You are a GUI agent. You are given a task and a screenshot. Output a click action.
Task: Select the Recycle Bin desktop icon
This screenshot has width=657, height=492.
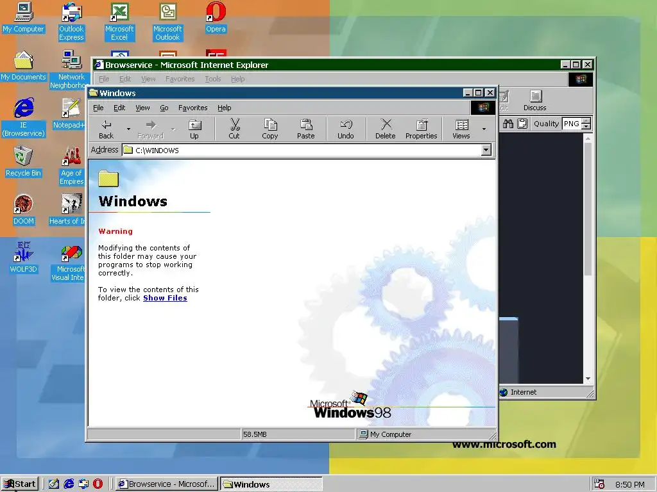pyautogui.click(x=24, y=162)
